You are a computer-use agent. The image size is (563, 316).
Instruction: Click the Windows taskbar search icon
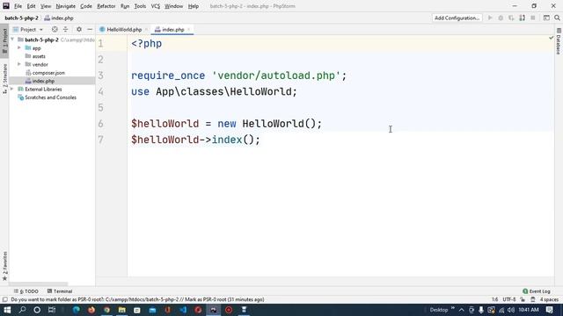pyautogui.click(x=22, y=310)
